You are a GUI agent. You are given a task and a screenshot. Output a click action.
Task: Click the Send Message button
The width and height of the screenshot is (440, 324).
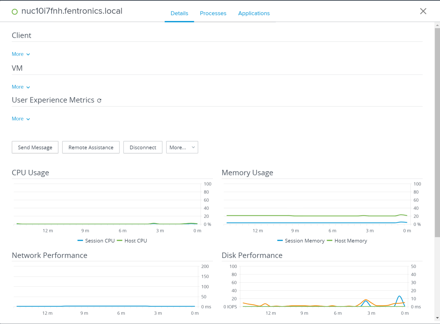click(x=35, y=147)
